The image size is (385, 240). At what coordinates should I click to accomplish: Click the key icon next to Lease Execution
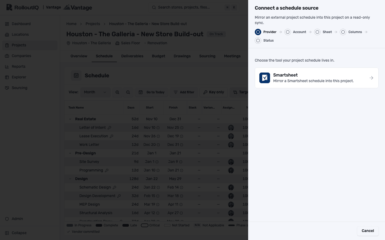click(x=111, y=136)
